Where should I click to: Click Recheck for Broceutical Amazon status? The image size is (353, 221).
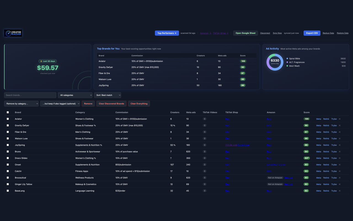click(x=288, y=178)
